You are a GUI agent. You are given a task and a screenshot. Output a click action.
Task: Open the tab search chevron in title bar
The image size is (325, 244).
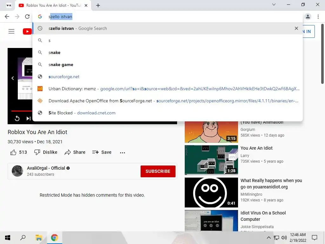pos(274,4)
